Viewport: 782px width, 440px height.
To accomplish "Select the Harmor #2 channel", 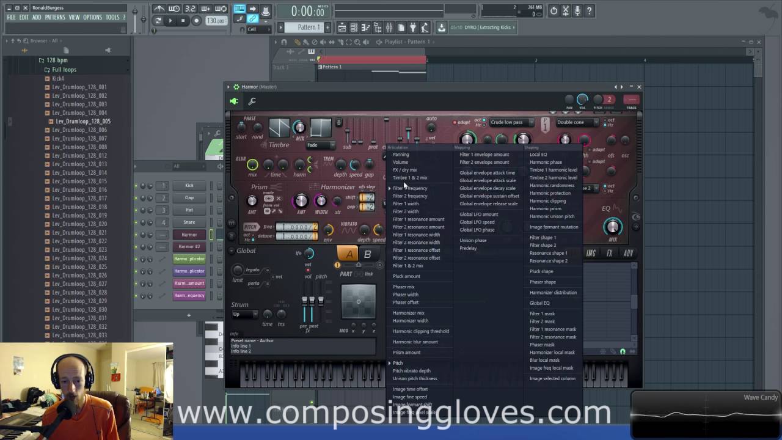I will pos(189,246).
